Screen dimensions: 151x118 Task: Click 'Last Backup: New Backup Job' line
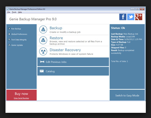click(124, 34)
